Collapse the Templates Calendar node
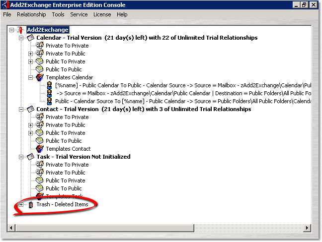This screenshot has height=242, width=322. click(x=30, y=77)
